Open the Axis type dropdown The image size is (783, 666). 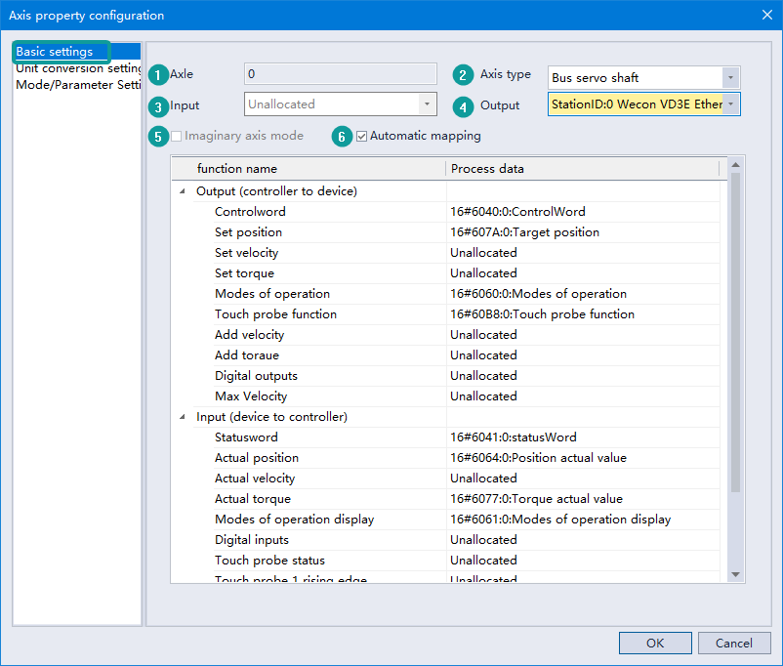pos(729,78)
